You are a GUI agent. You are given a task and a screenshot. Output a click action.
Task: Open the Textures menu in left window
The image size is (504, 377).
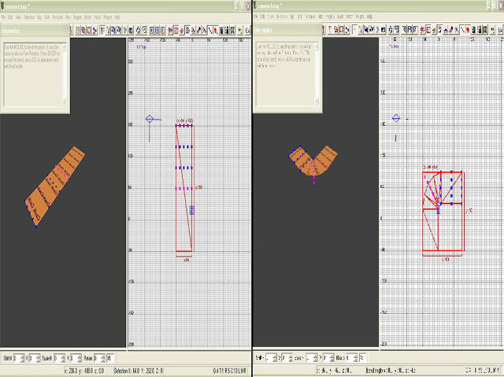tap(57, 17)
